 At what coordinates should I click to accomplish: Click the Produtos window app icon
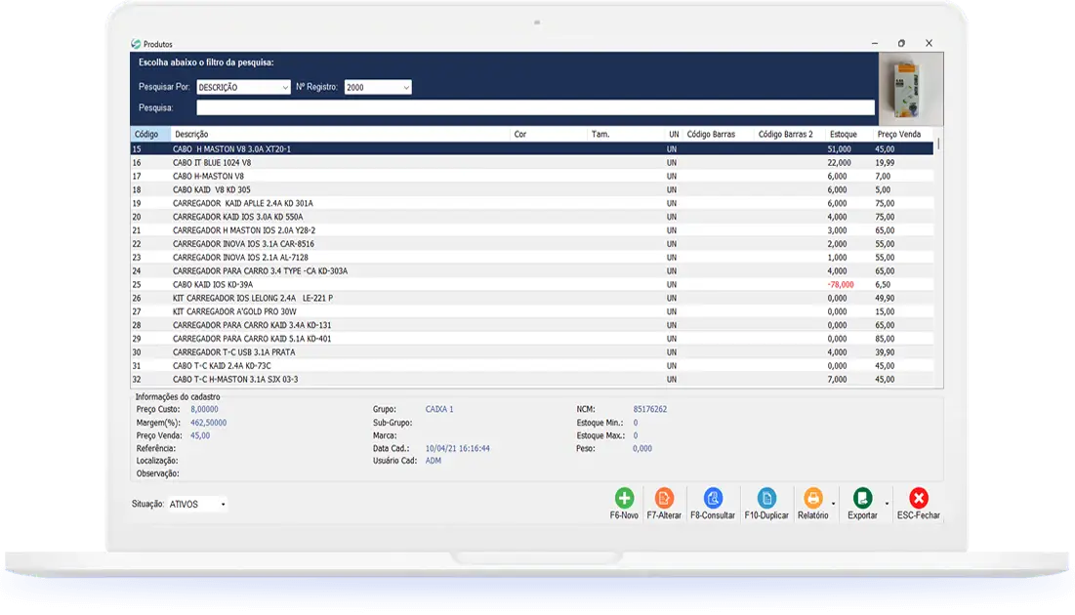pyautogui.click(x=136, y=44)
